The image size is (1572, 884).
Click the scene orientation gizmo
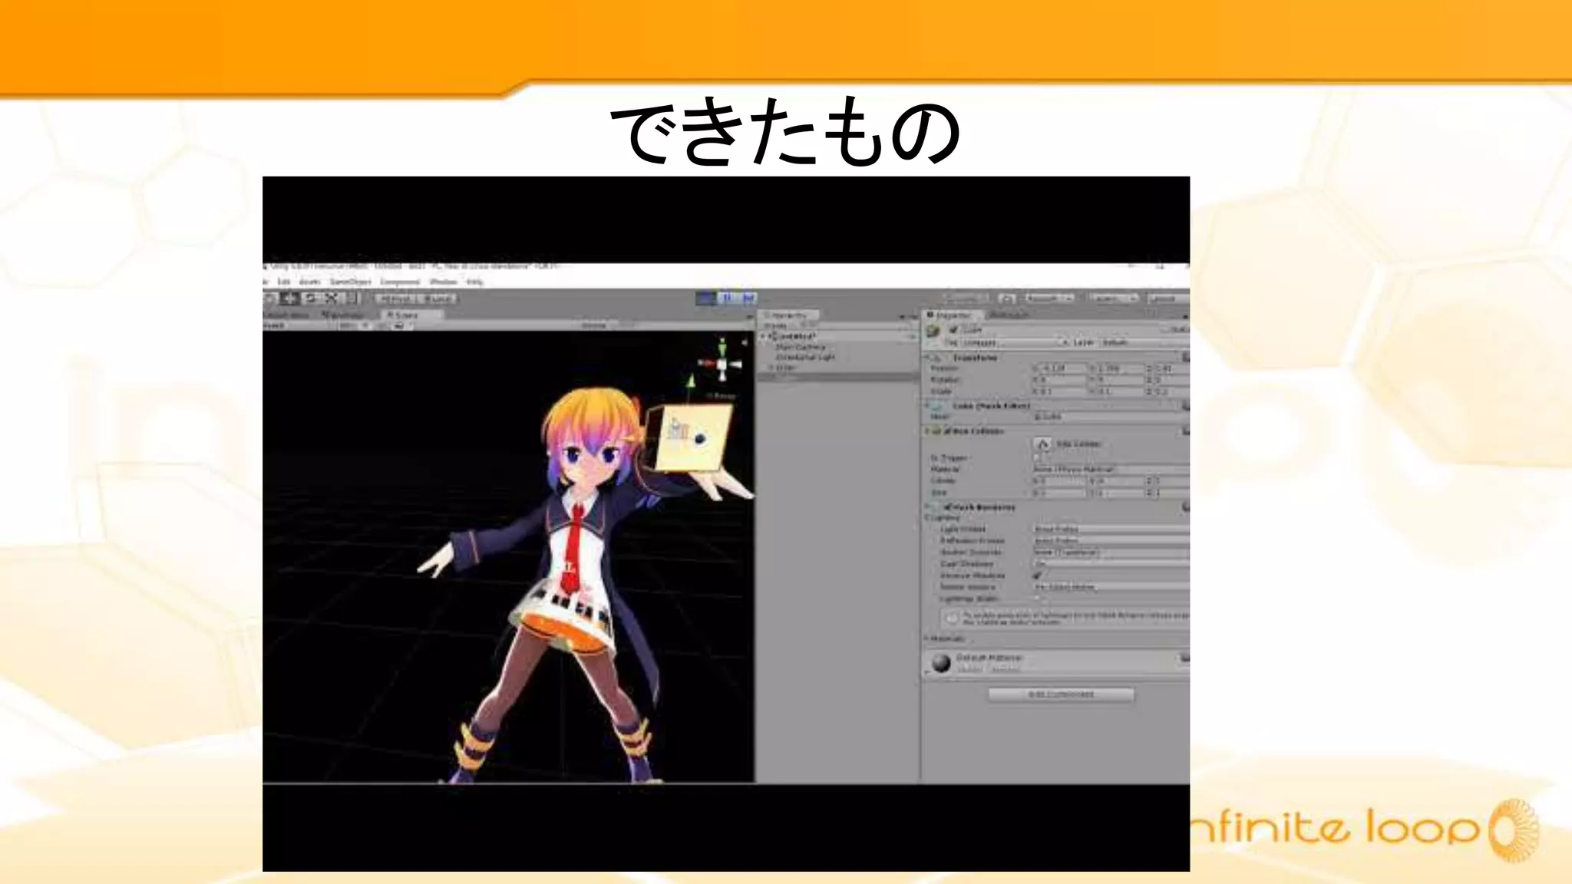click(722, 364)
